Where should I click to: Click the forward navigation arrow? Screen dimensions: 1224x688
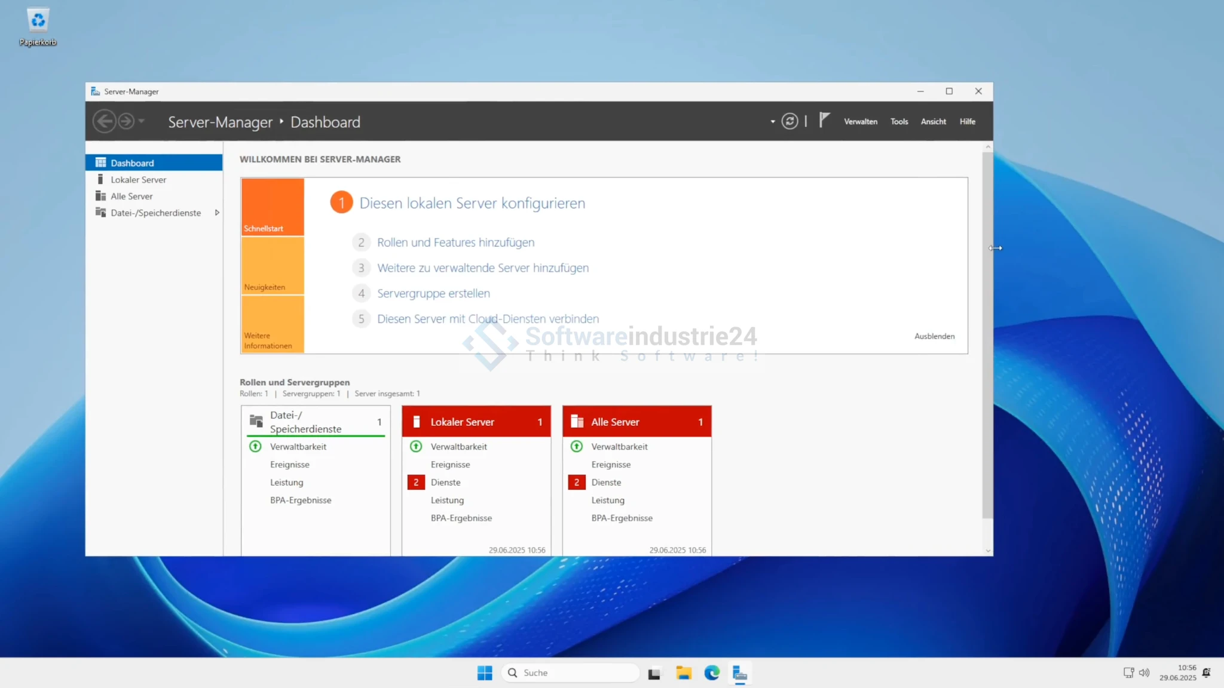(x=126, y=121)
